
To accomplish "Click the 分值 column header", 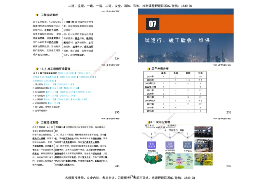I will coord(200,73).
